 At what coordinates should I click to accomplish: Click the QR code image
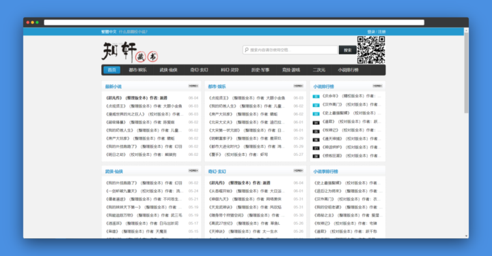point(371,50)
